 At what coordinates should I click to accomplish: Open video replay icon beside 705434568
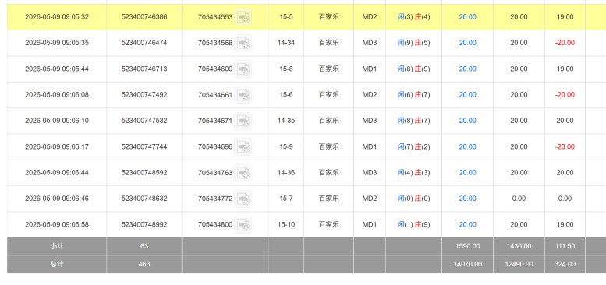(243, 43)
